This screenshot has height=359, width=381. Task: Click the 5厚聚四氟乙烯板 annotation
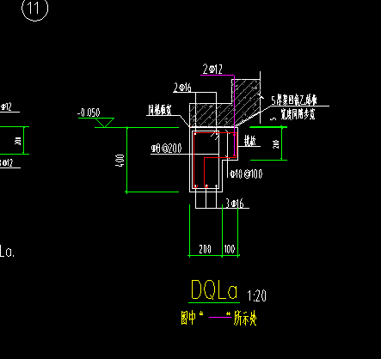(x=294, y=100)
